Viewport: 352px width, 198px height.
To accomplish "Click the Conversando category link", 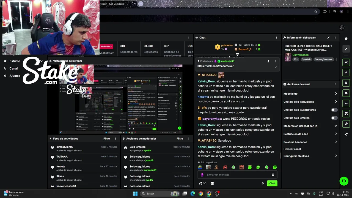I will [x=300, y=55].
